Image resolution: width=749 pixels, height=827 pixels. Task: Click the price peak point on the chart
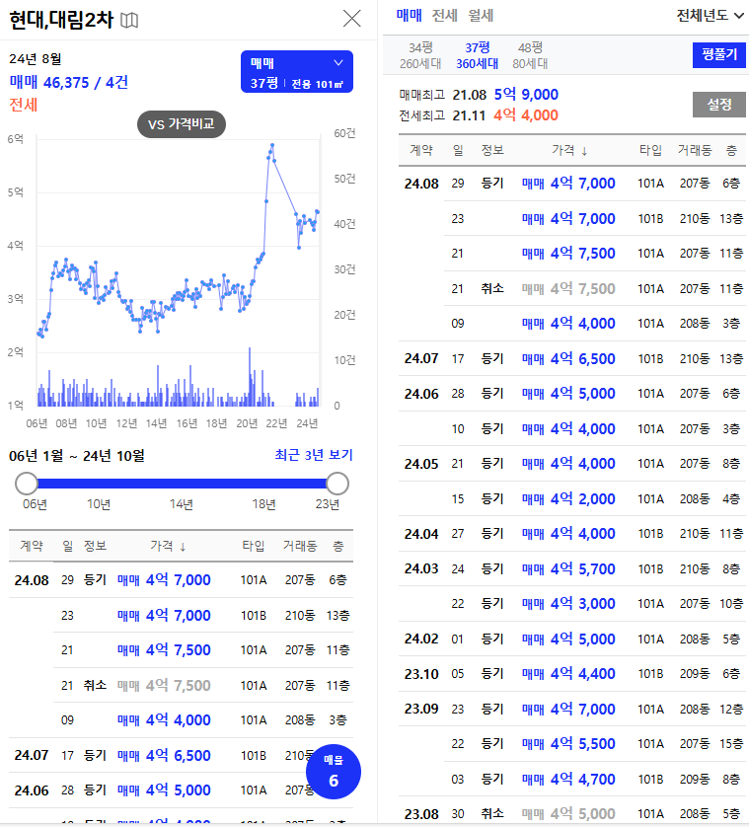[272, 145]
